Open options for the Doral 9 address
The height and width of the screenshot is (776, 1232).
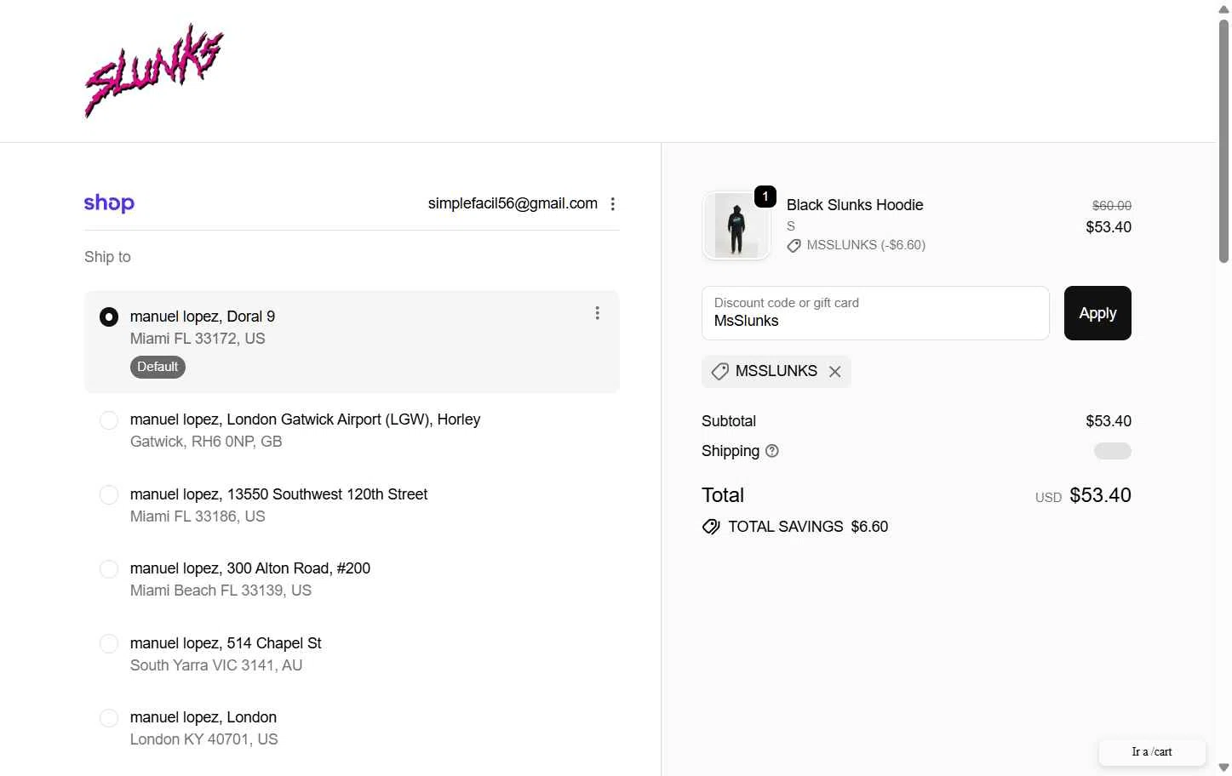597,313
